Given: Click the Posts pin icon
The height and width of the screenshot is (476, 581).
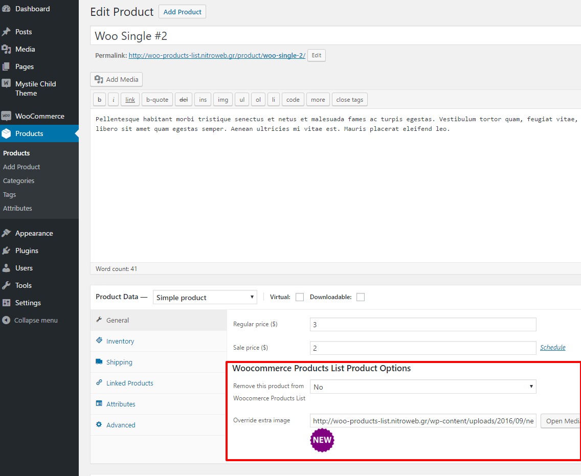Looking at the screenshot, I should pyautogui.click(x=6, y=32).
